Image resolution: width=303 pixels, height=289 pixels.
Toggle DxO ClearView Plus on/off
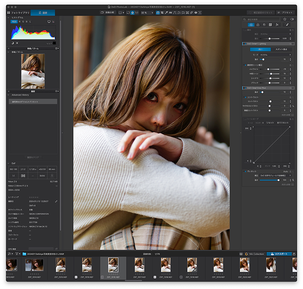coord(245,88)
